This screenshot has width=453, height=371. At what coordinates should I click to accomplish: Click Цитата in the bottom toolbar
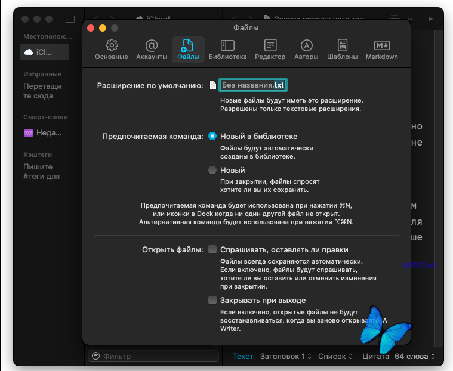(375, 357)
